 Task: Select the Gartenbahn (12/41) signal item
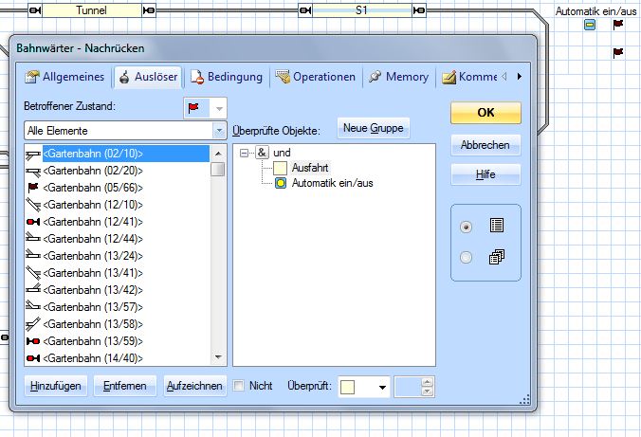pyautogui.click(x=92, y=221)
